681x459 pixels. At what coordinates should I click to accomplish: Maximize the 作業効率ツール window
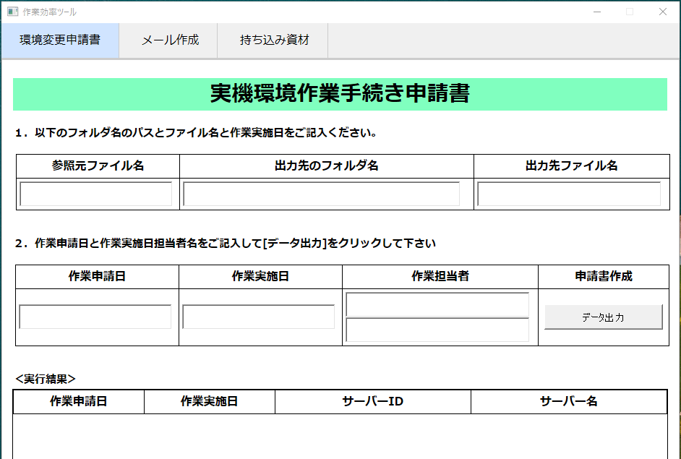coord(630,12)
